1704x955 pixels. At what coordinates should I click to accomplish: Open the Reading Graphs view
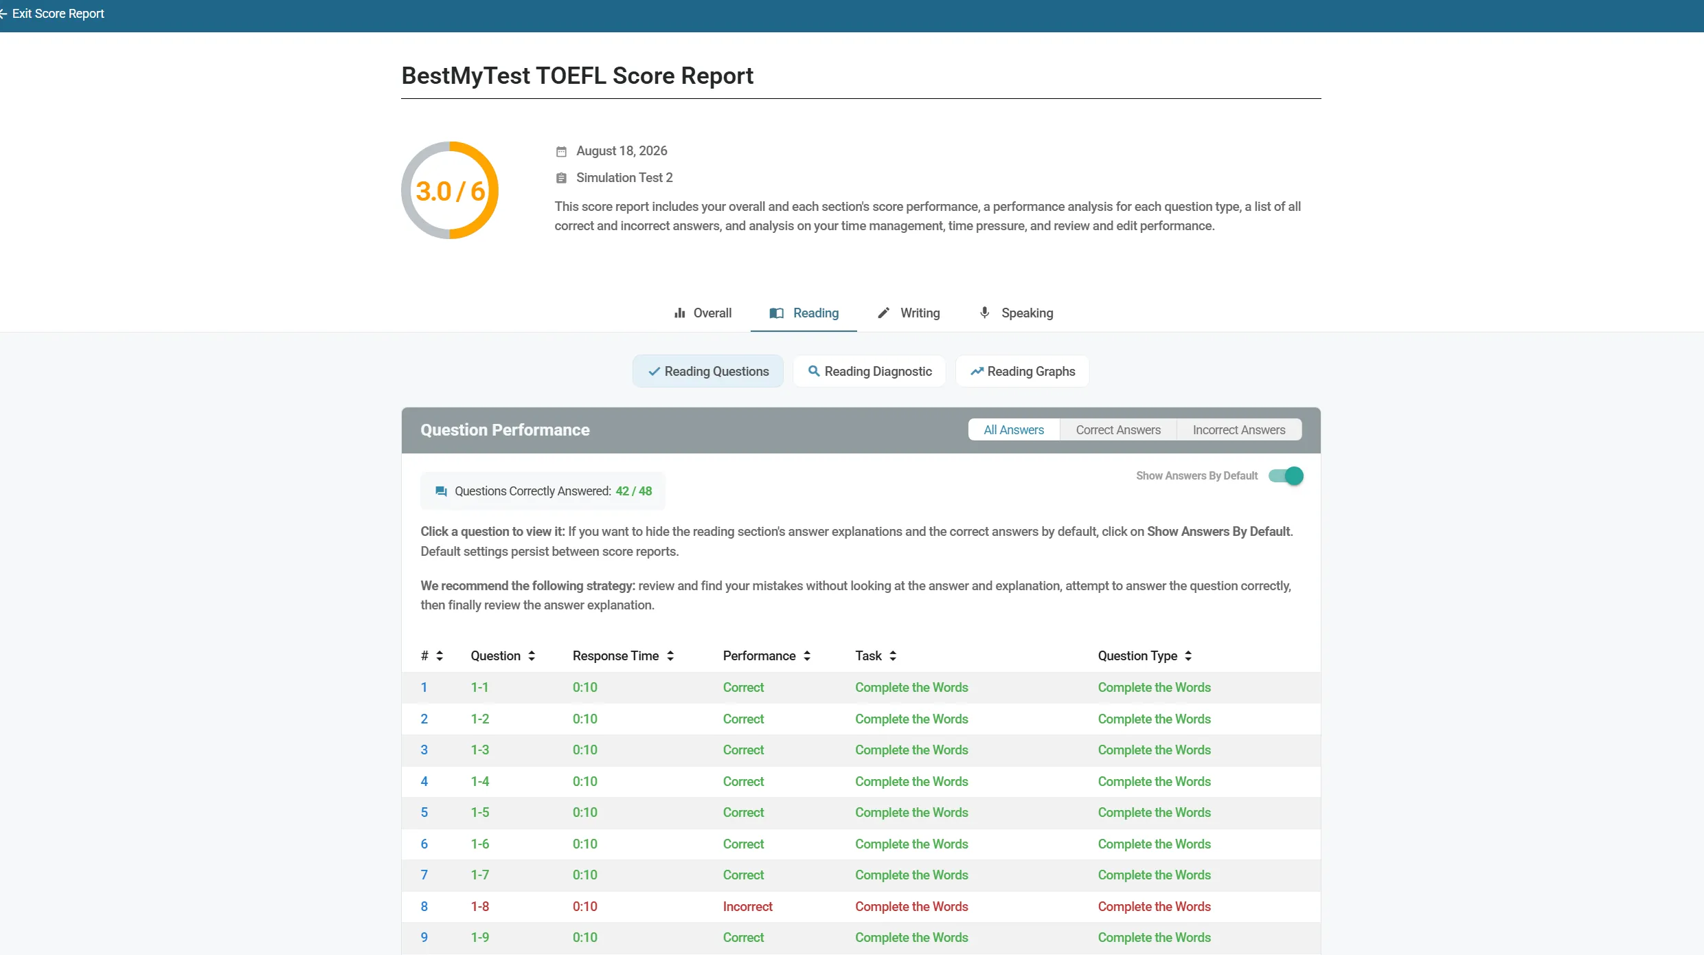1022,372
